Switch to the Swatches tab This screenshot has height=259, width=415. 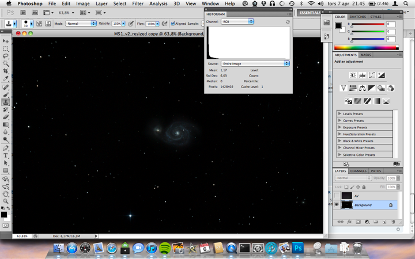point(357,17)
